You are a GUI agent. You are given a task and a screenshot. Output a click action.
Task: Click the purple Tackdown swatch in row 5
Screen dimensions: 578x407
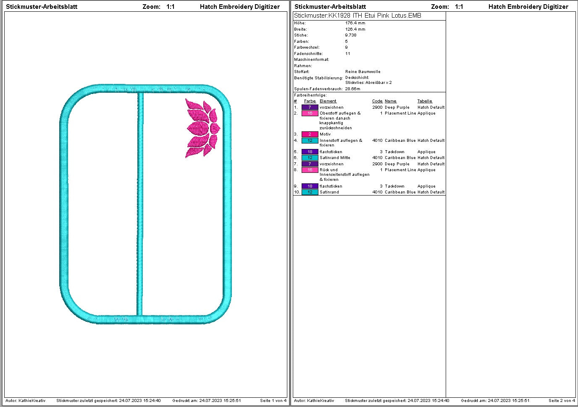coord(310,152)
